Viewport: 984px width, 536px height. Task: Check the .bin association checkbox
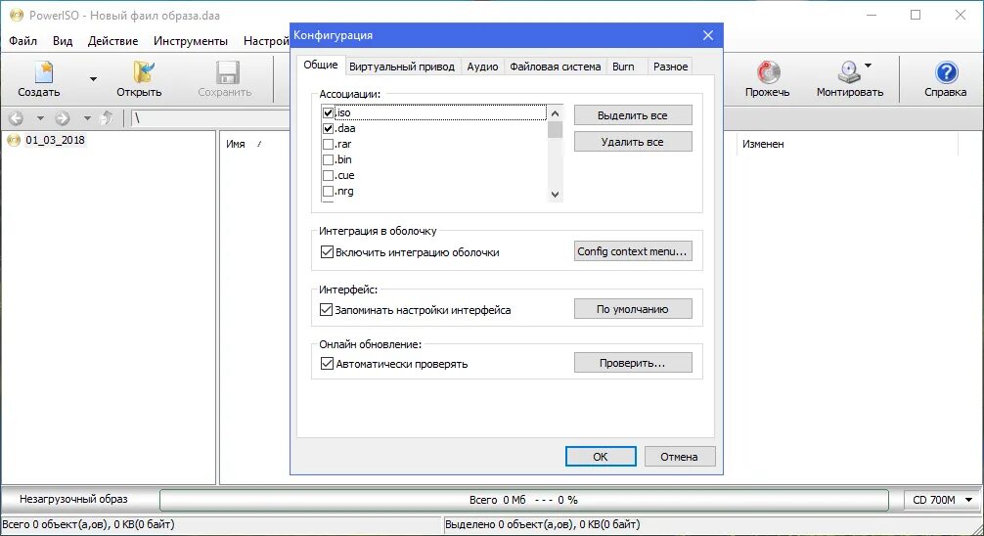[328, 160]
